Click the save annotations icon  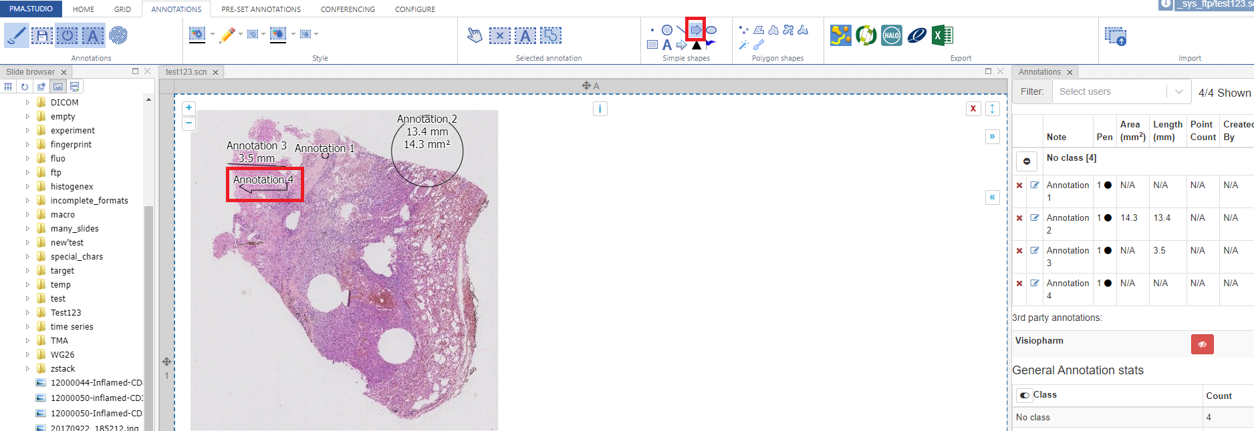pyautogui.click(x=41, y=35)
